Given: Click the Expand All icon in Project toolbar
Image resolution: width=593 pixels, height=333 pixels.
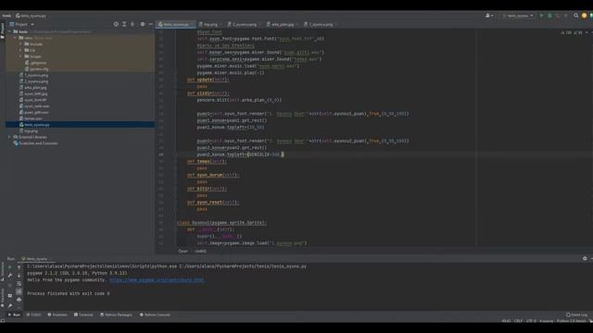Looking at the screenshot, I should [124, 24].
